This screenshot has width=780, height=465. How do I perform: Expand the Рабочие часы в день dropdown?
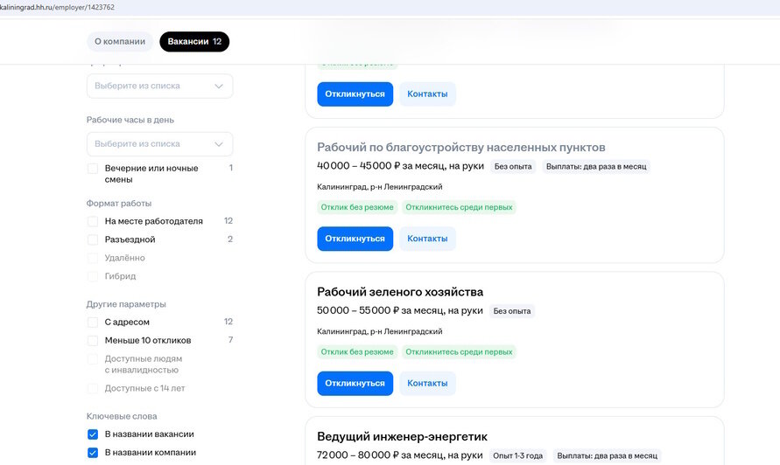tap(159, 144)
